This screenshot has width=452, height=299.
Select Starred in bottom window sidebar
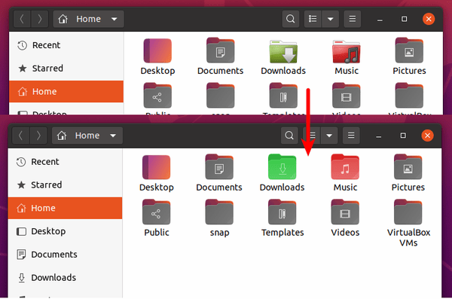coord(65,185)
